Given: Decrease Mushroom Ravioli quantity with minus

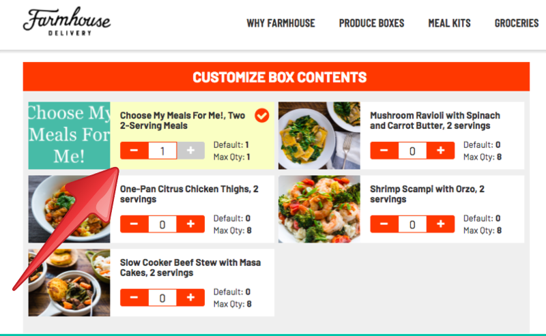Looking at the screenshot, I should click(x=384, y=150).
